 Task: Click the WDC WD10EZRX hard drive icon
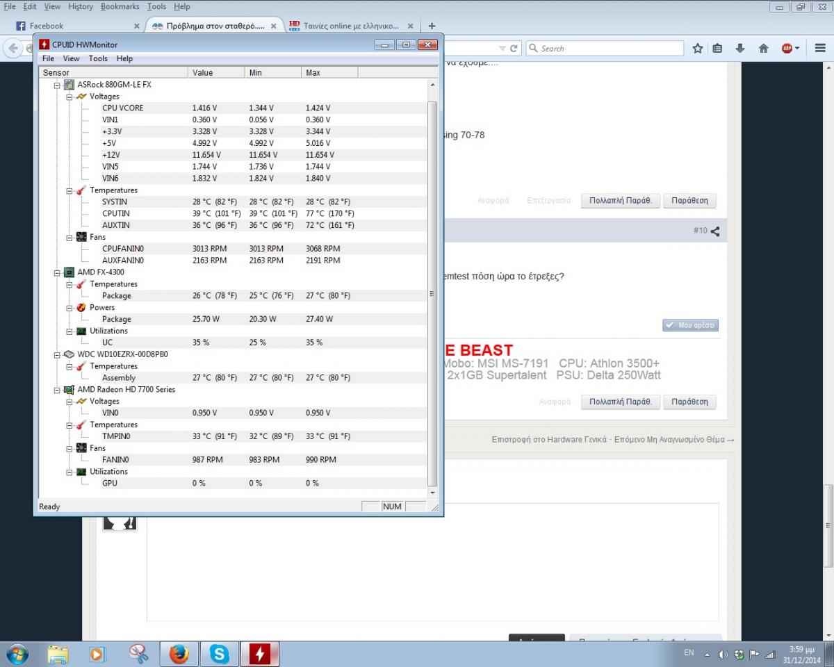point(69,354)
